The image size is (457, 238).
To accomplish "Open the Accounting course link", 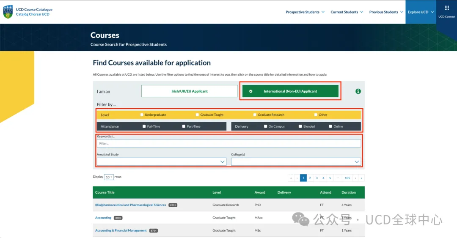I will [x=103, y=218].
